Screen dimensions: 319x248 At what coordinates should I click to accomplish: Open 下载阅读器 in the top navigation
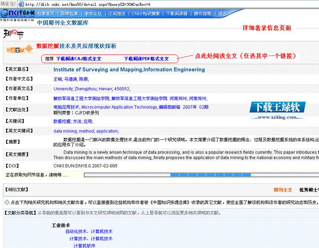177,14
